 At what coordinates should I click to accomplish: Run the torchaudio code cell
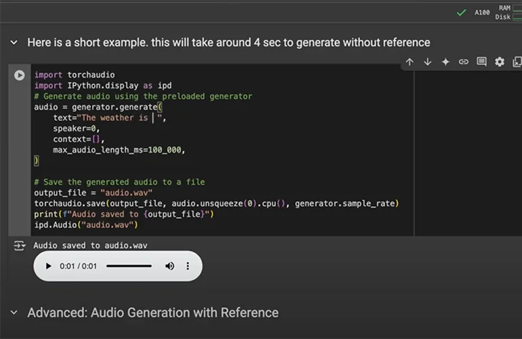pos(20,75)
